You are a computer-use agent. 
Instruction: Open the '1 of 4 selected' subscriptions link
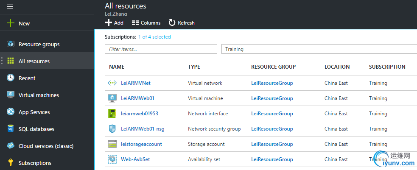click(154, 37)
